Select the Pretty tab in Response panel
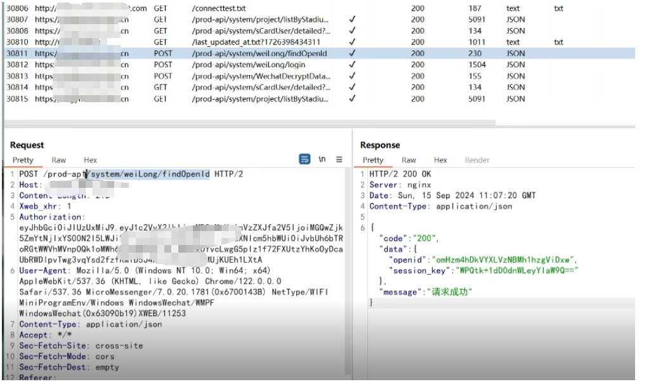Screen dimensions: 663x384 coord(373,160)
